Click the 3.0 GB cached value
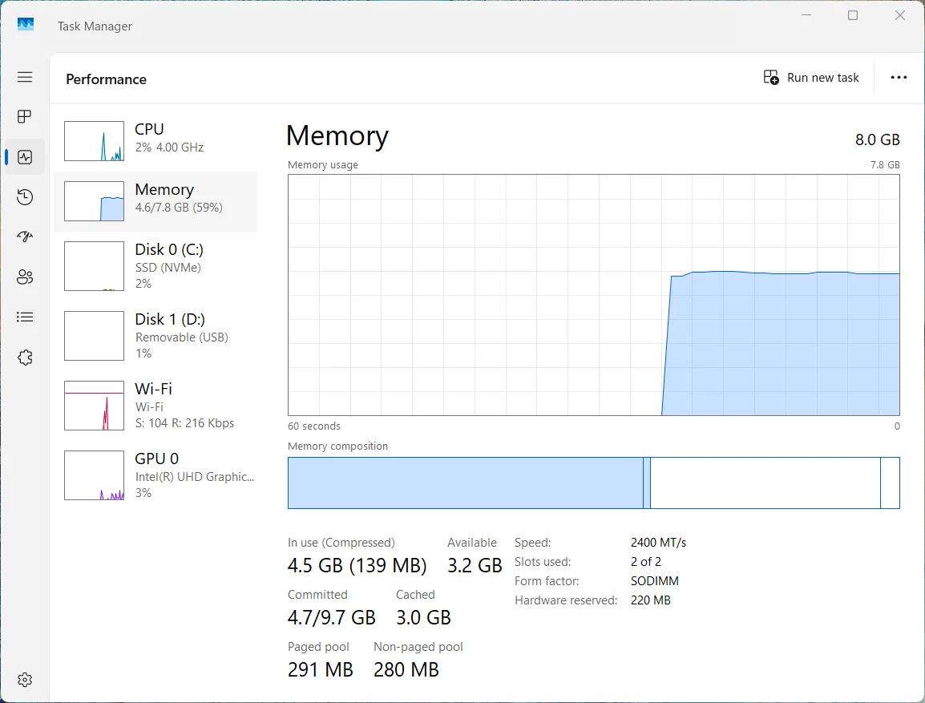The image size is (925, 703). tap(423, 617)
